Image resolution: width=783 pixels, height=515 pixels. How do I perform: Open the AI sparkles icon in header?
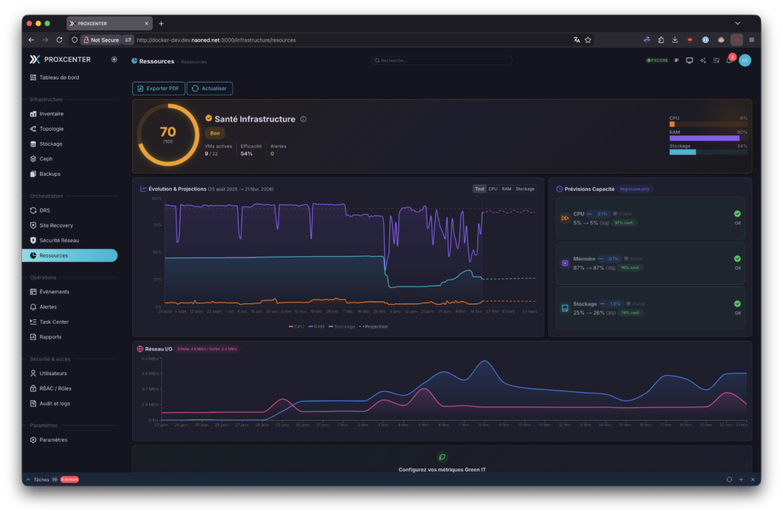[703, 60]
